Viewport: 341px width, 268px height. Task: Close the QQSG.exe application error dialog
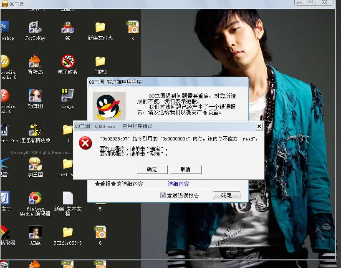tap(259, 126)
